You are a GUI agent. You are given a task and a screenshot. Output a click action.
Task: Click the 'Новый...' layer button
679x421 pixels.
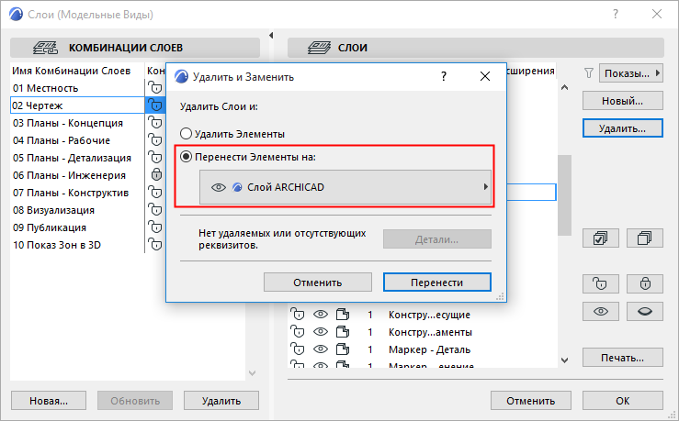(620, 100)
